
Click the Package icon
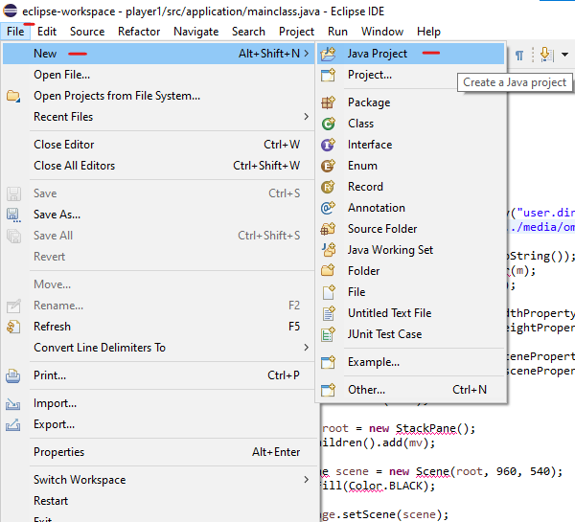pos(328,102)
